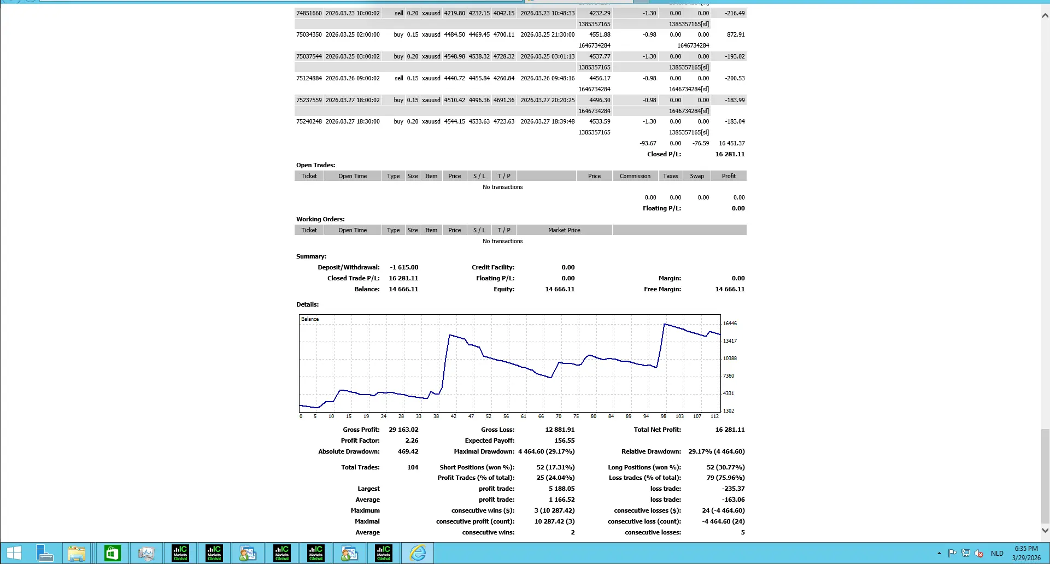1050x564 pixels.
Task: Click the muted volume speaker icon
Action: 979,553
